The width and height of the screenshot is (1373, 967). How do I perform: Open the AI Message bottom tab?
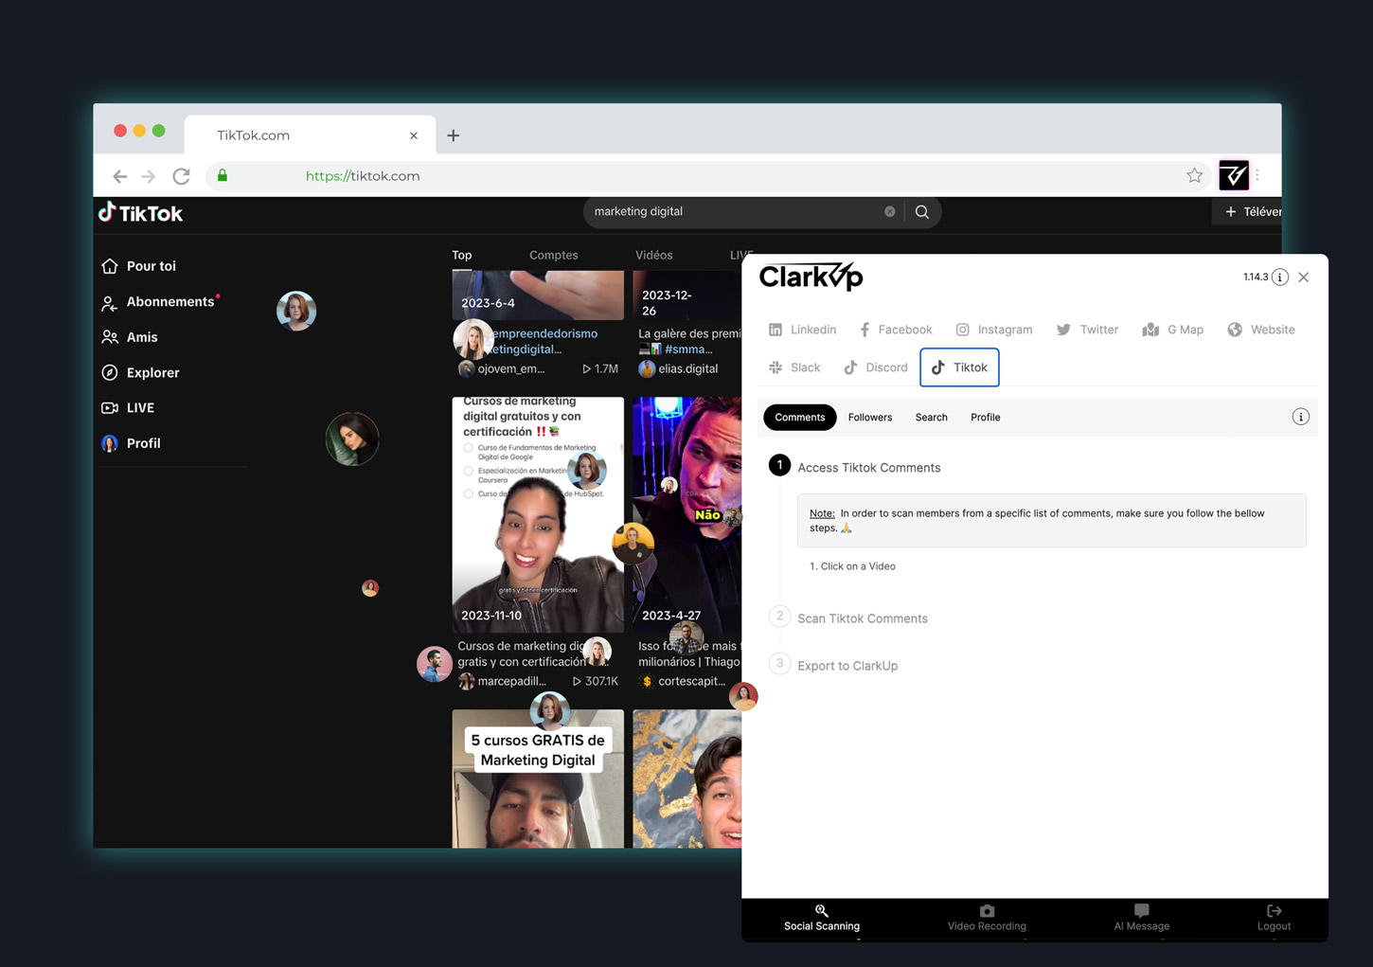click(1142, 919)
